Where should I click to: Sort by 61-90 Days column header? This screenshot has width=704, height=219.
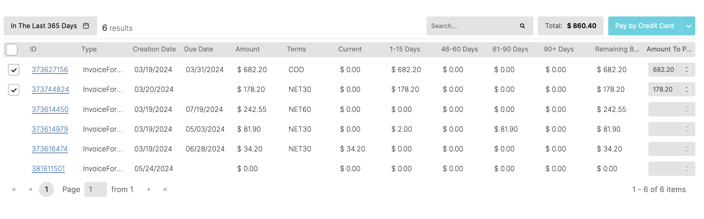tap(510, 49)
